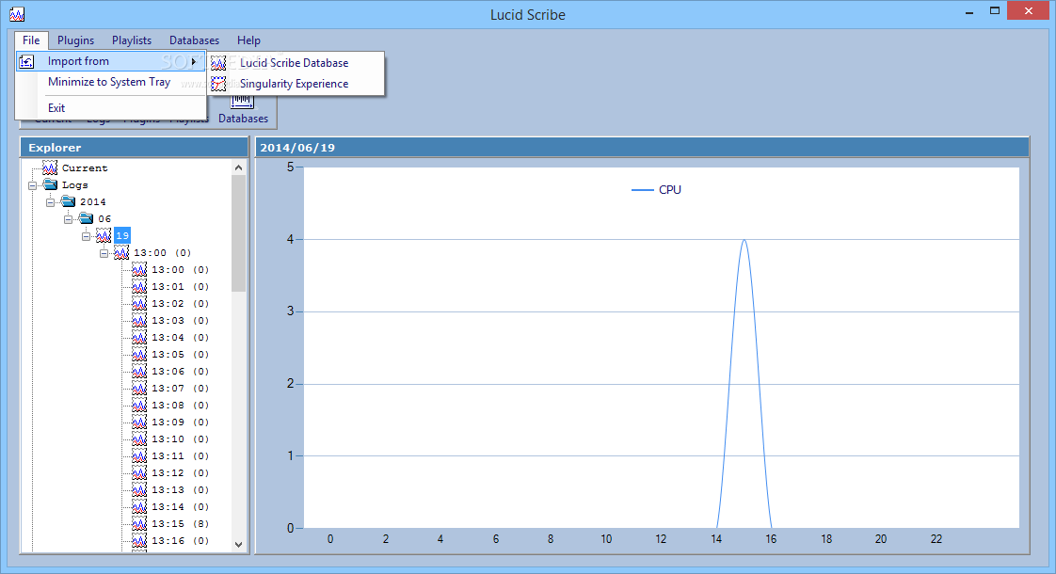Import from Singularity Experience
This screenshot has width=1056, height=574.
pyautogui.click(x=296, y=84)
